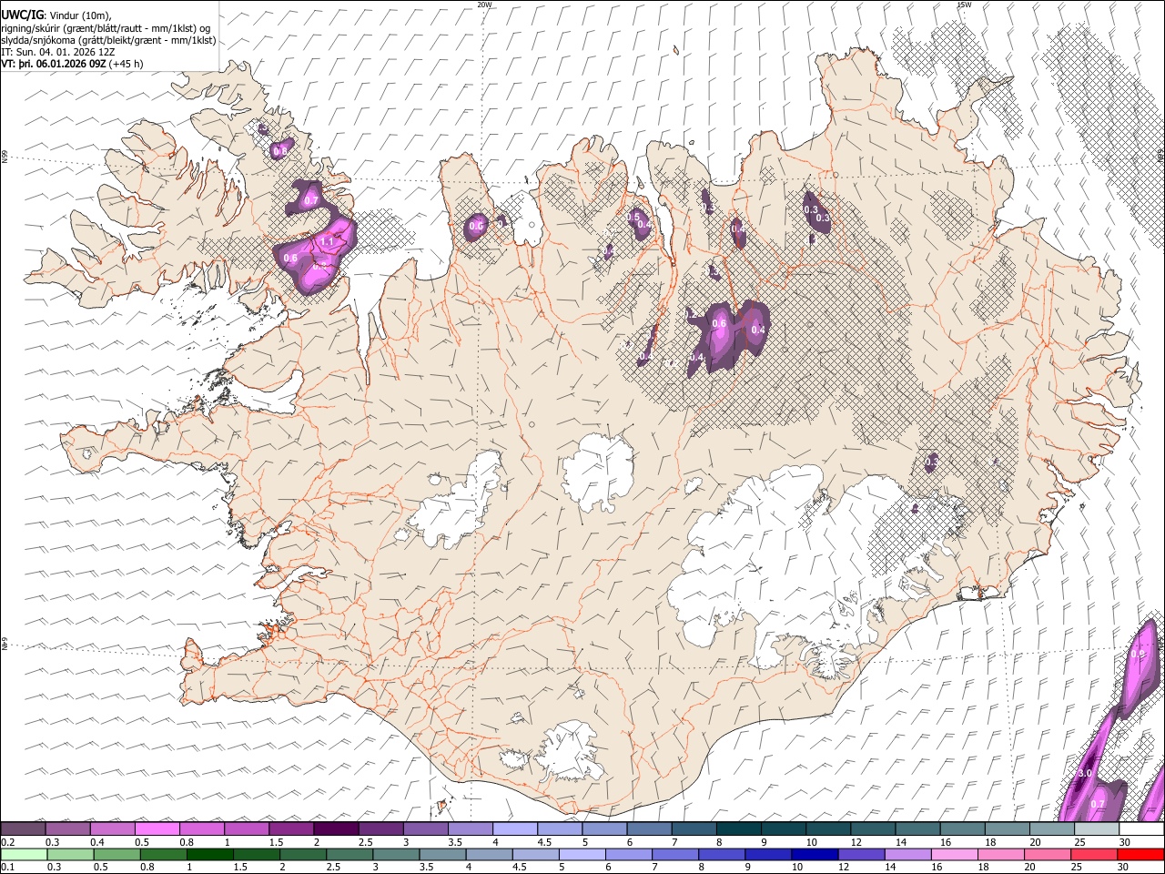Screen dimensions: 1165x874
Task: Click the 0.2 label in the snow legend
Action: pos(7,842)
